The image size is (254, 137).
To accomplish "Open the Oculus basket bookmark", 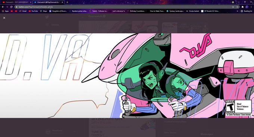I will tap(193, 11).
